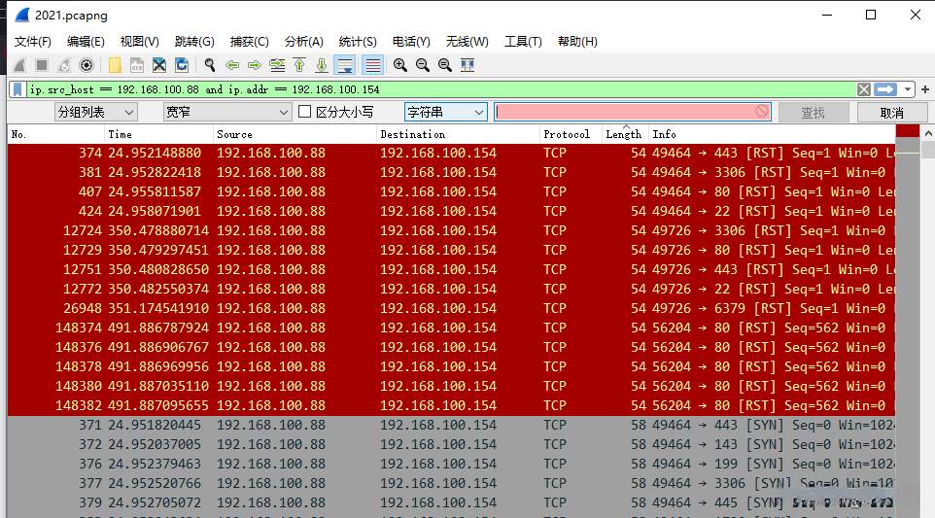Select packet number 374 row
Image resolution: width=935 pixels, height=518 pixels.
click(x=451, y=153)
